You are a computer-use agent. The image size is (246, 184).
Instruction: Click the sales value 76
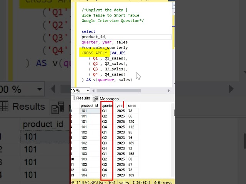point(130,138)
